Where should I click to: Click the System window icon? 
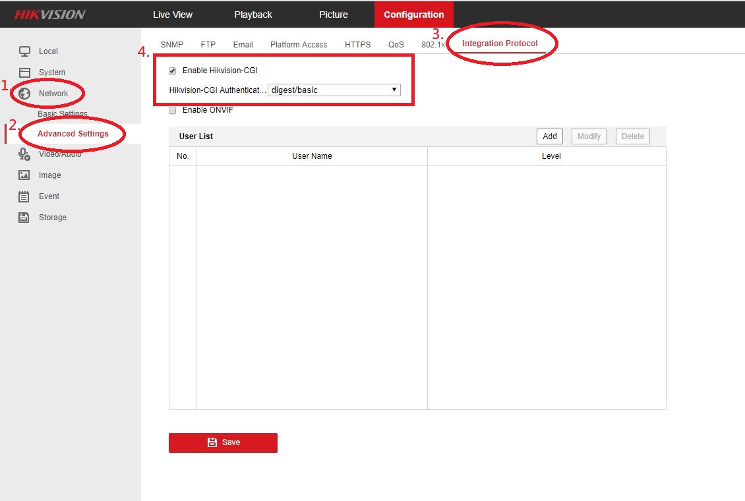coord(24,72)
